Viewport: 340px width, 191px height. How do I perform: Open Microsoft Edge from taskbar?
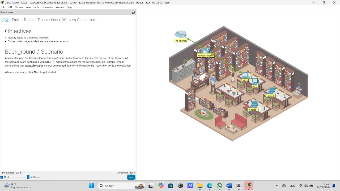[210, 186]
